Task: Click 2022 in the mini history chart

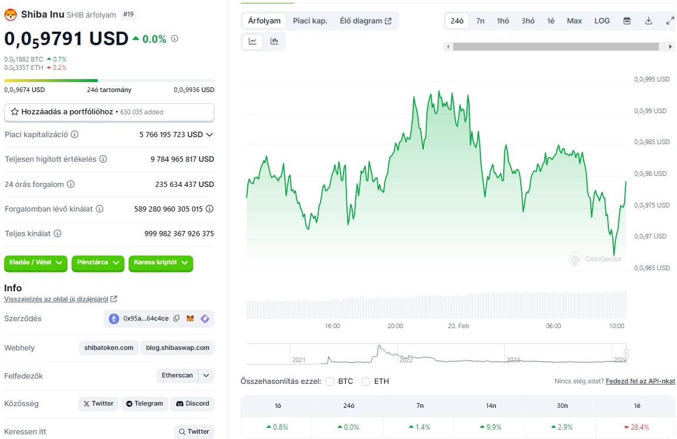Action: (406, 360)
